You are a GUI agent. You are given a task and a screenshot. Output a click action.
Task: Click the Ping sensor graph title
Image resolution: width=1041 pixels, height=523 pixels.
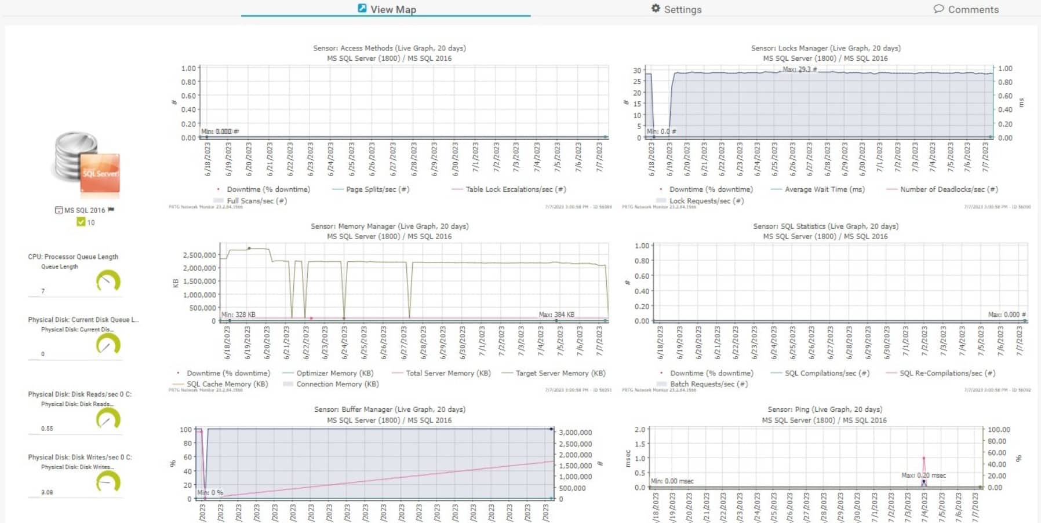pyautogui.click(x=825, y=409)
